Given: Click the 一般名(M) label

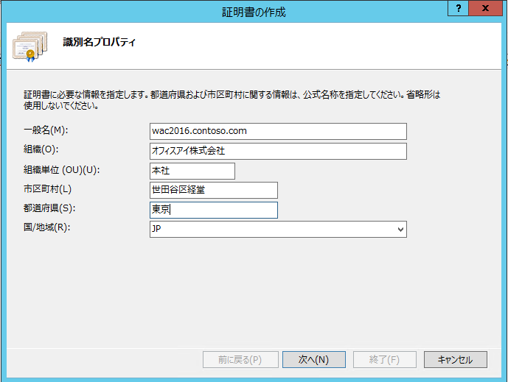Looking at the screenshot, I should pos(46,131).
